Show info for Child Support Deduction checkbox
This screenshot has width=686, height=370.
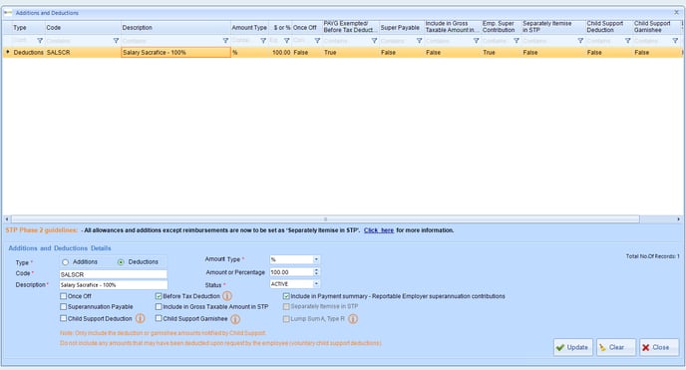[140, 318]
